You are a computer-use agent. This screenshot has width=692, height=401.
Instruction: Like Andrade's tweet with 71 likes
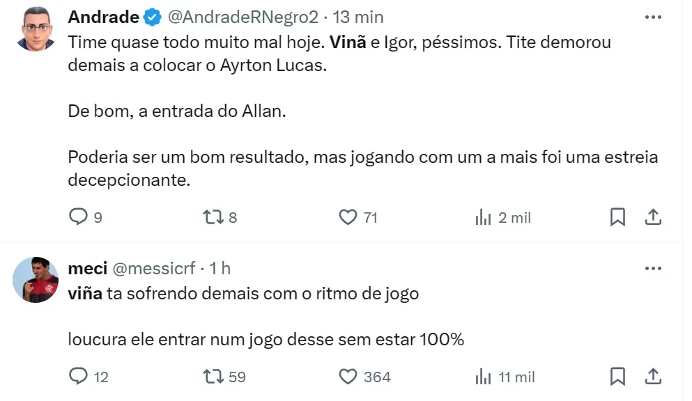(348, 217)
